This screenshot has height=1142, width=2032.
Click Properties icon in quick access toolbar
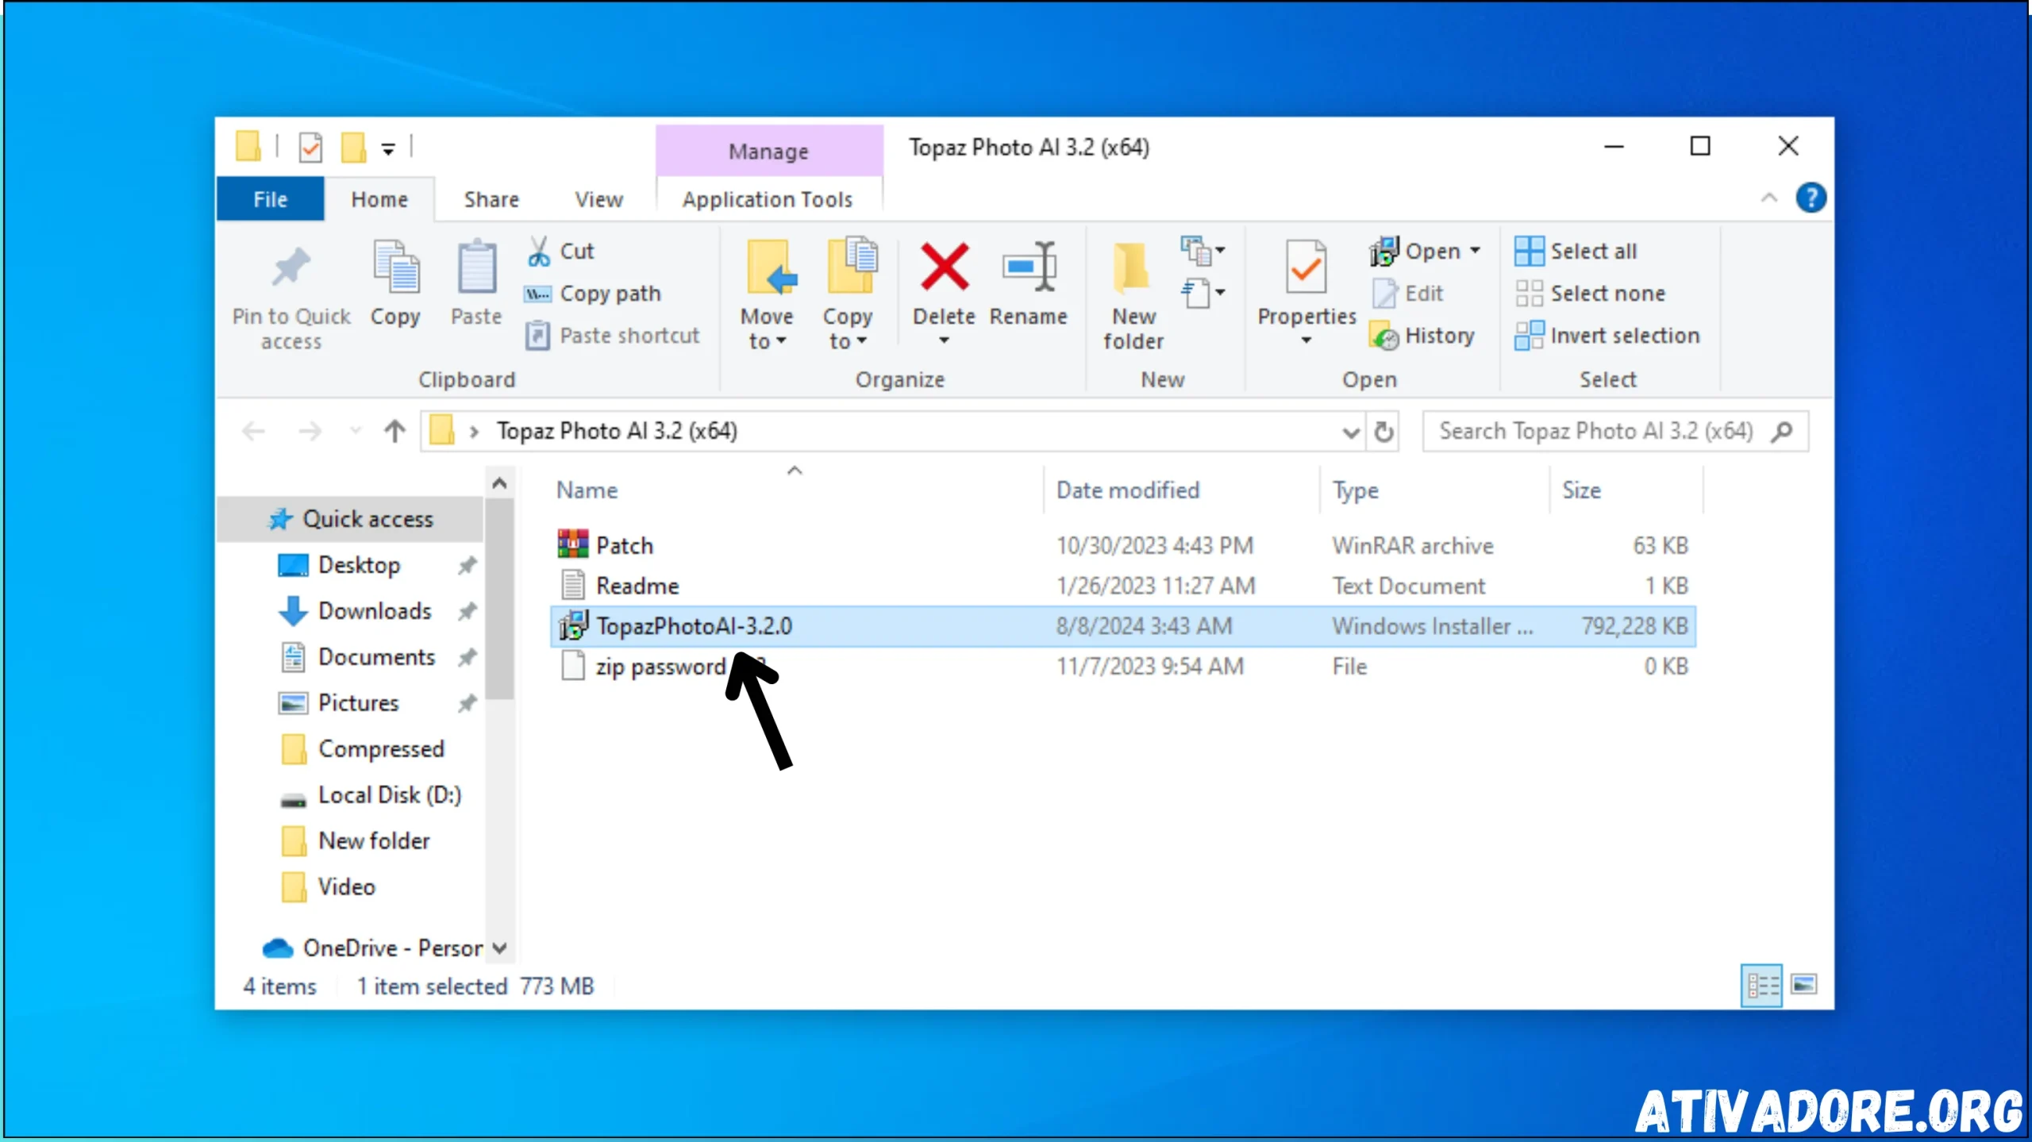(x=310, y=148)
